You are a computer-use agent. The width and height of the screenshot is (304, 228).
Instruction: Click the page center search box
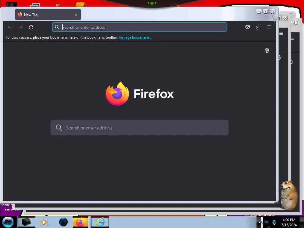click(x=140, y=128)
